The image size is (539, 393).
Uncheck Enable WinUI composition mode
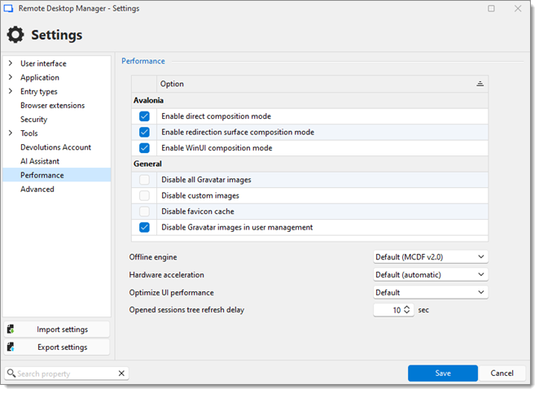[144, 148]
